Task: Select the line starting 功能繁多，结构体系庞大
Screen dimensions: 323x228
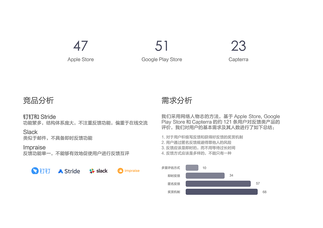Action: coord(85,123)
